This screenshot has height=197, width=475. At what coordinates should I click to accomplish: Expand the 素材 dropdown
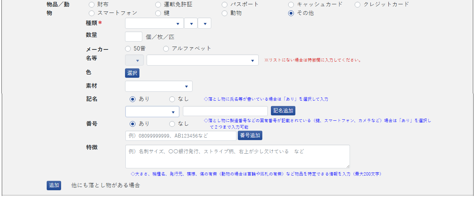(158, 86)
